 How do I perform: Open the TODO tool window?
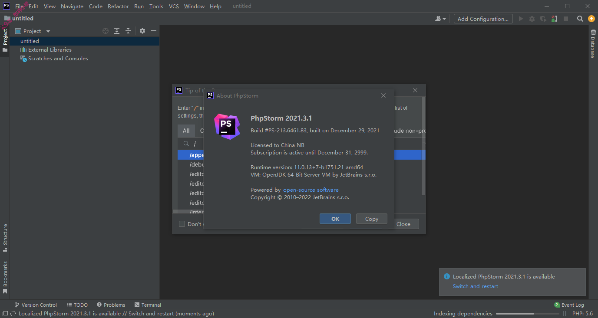coord(77,305)
